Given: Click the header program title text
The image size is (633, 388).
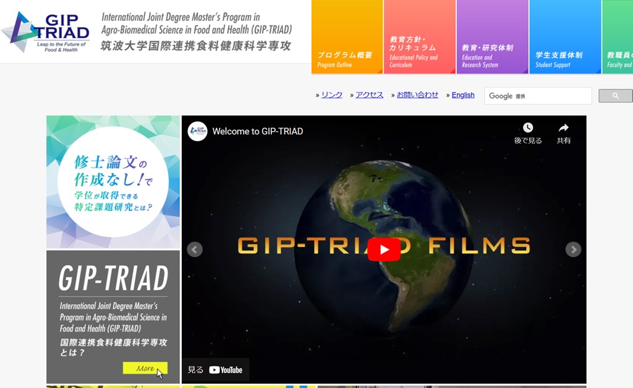Looking at the screenshot, I should 196,31.
